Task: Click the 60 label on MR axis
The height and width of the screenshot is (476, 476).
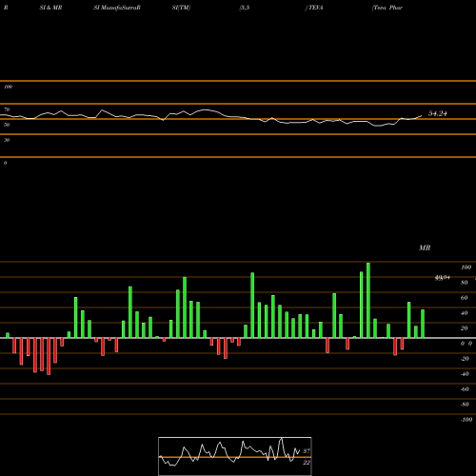Action: pyautogui.click(x=465, y=298)
